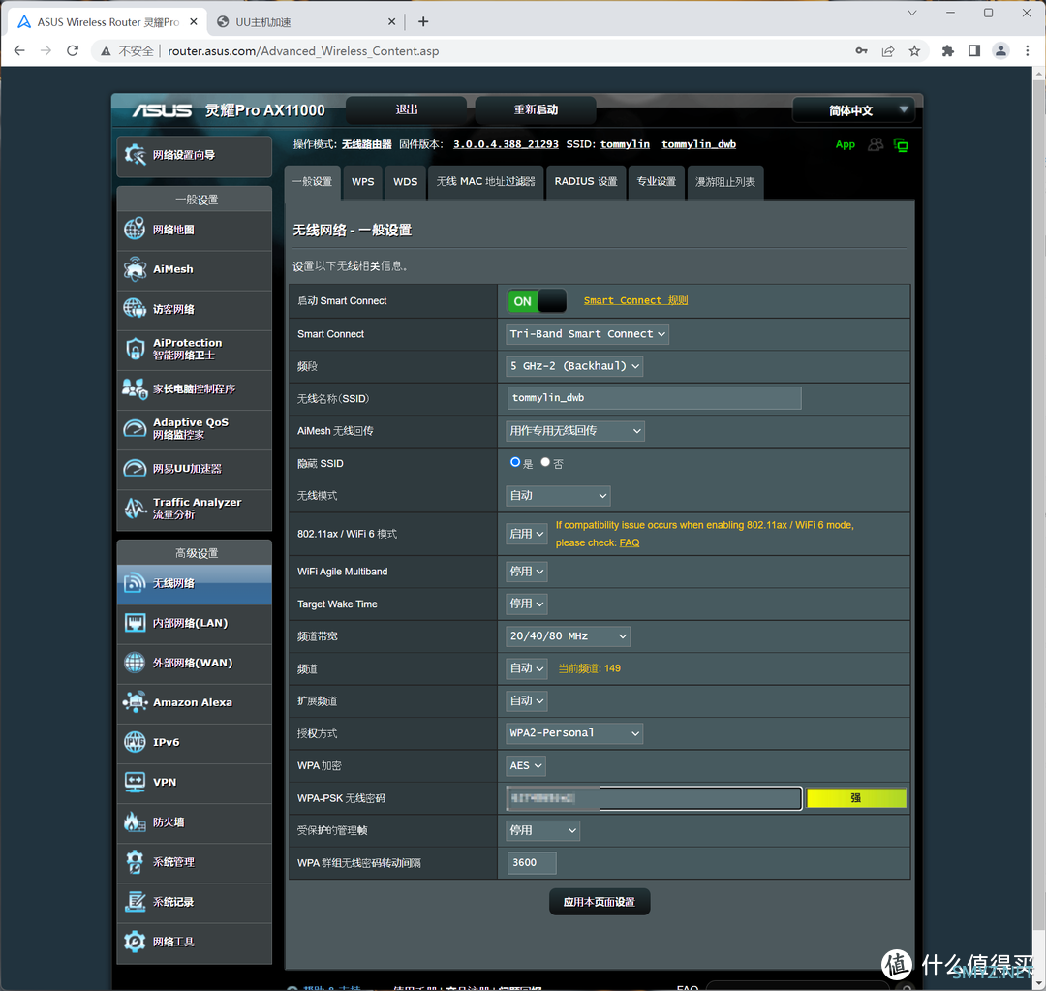This screenshot has width=1046, height=991.
Task: Open the extension channel (扩展频道) dropdown
Action: click(526, 700)
